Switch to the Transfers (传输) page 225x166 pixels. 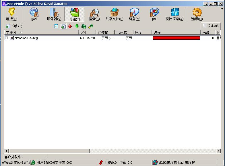[x=74, y=14]
